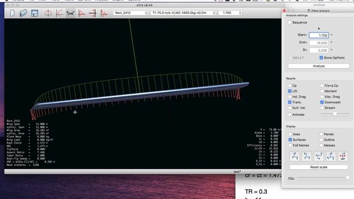This screenshot has height=199, width=354.
Task: Click the axes view icon beside flip 180°
Action: click(331, 156)
